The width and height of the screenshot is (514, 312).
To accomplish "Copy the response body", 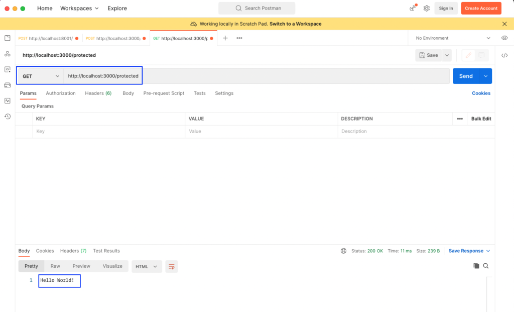I will point(476,266).
